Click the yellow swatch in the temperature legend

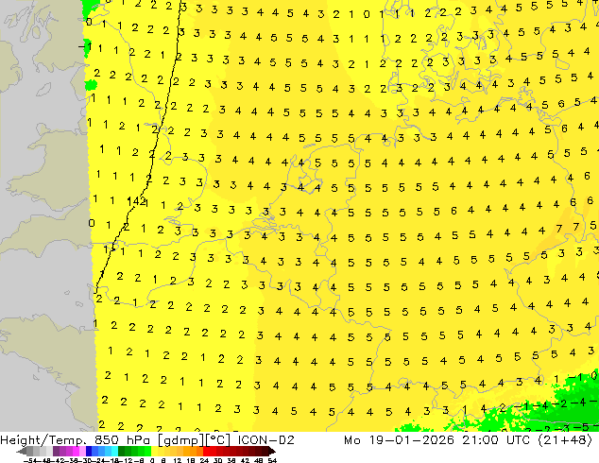click(x=154, y=451)
